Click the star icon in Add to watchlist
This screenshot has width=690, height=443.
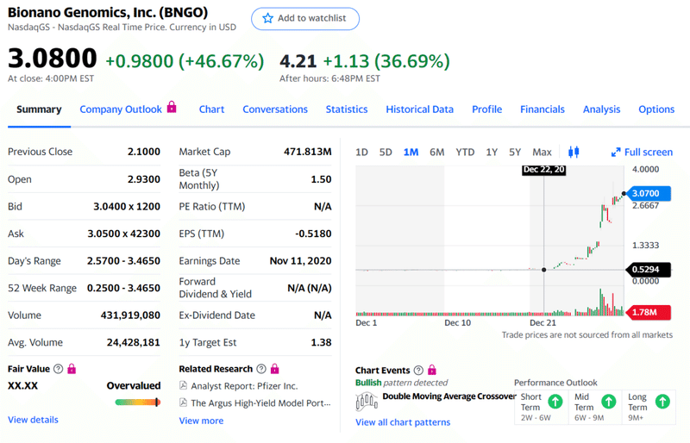tap(267, 18)
